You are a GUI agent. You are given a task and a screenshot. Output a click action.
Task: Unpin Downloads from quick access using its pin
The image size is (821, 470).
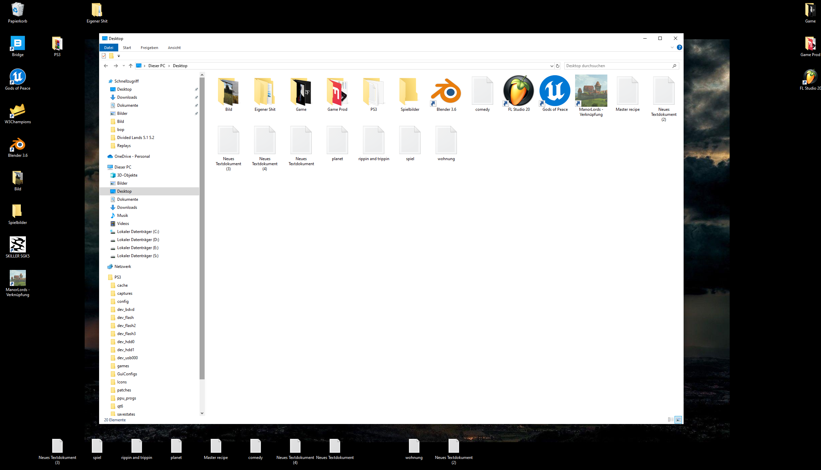tap(196, 97)
